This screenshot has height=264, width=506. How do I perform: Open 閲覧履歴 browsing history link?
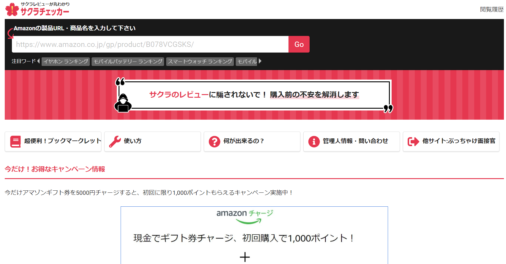(x=492, y=10)
